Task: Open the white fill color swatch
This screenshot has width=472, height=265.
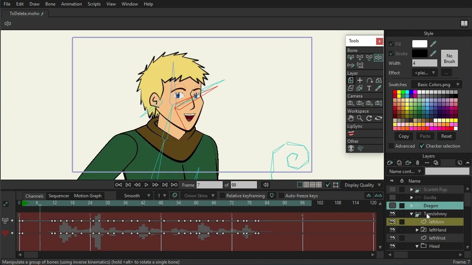Action: [420, 44]
